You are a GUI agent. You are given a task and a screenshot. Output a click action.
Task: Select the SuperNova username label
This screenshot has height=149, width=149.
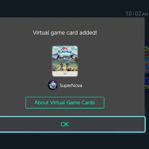[71, 85]
